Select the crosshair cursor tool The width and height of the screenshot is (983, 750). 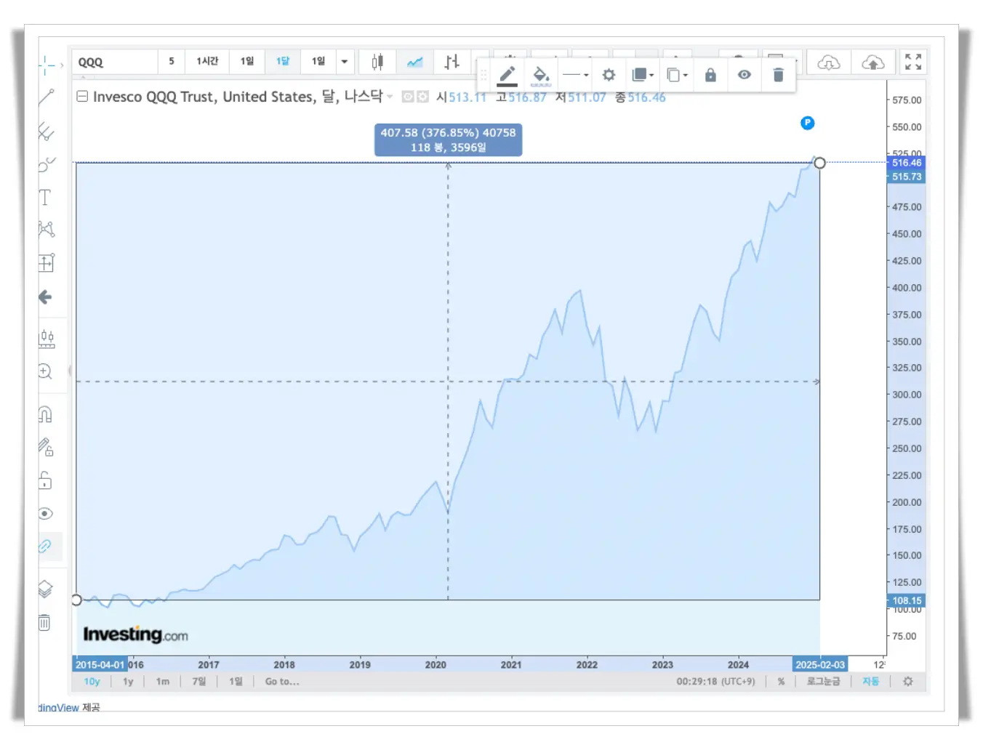[45, 65]
